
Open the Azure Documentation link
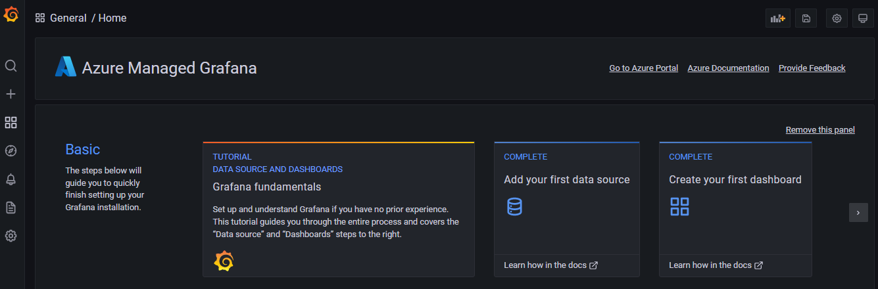click(728, 68)
